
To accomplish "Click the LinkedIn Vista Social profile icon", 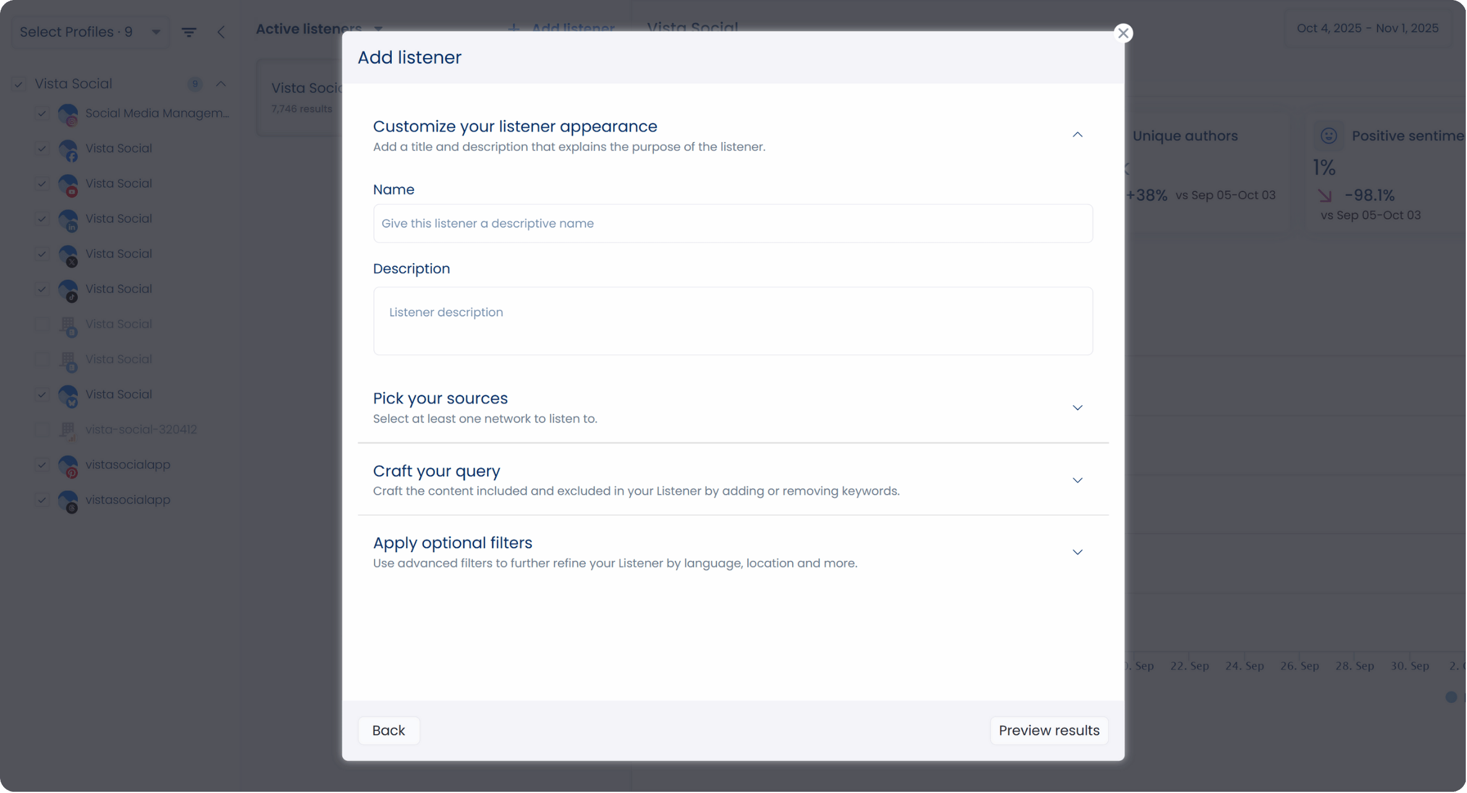I will 68,219.
